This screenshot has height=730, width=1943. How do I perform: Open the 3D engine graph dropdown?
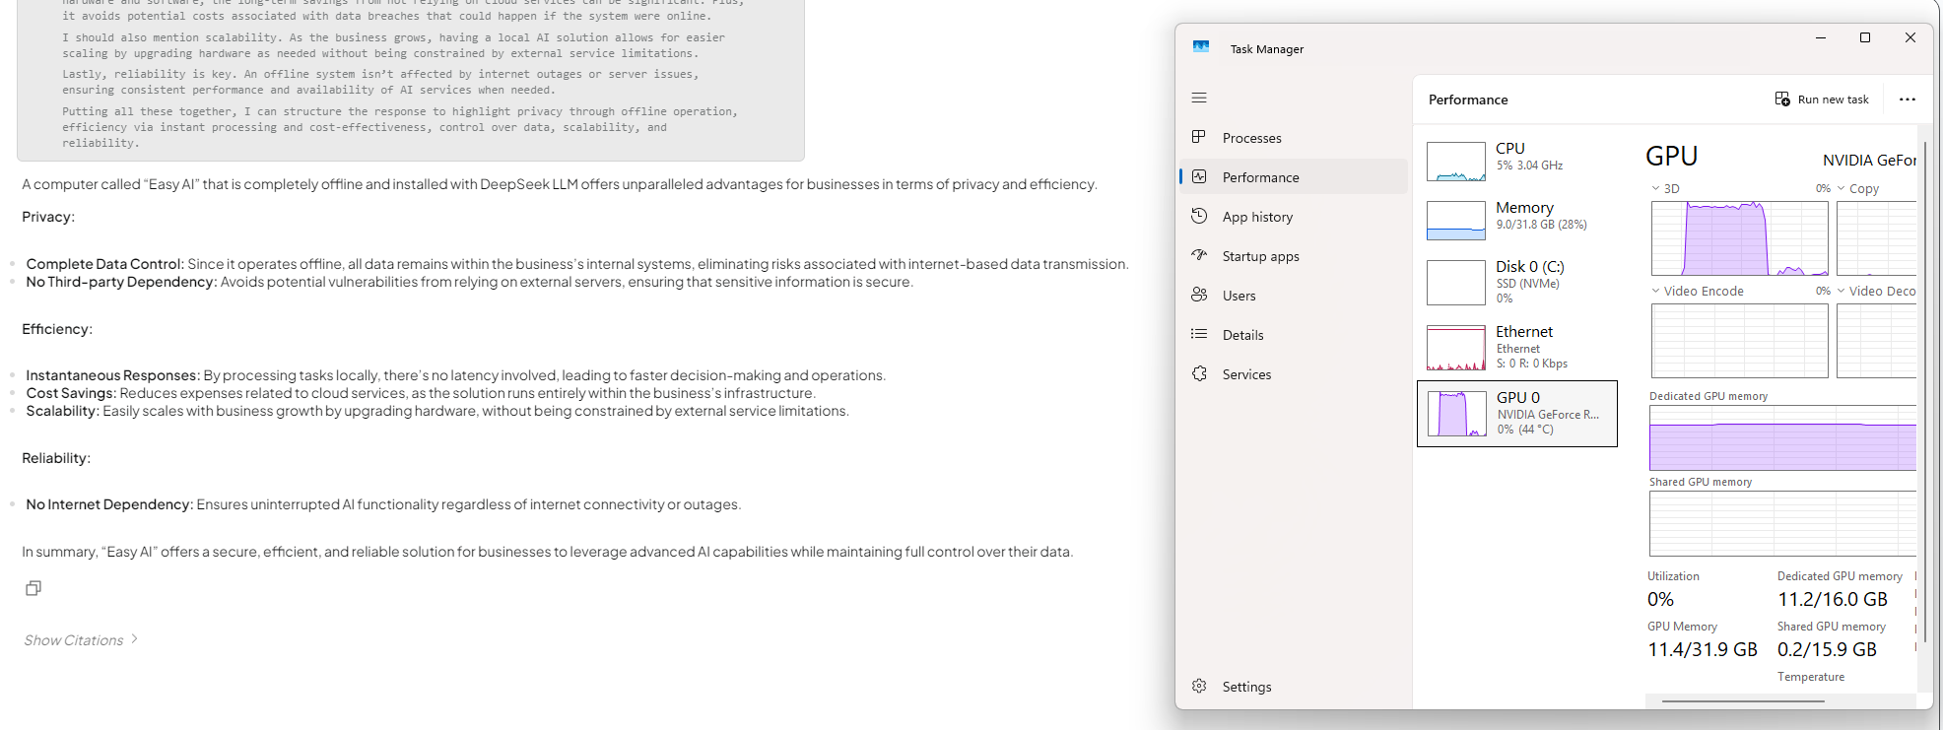pos(1655,188)
